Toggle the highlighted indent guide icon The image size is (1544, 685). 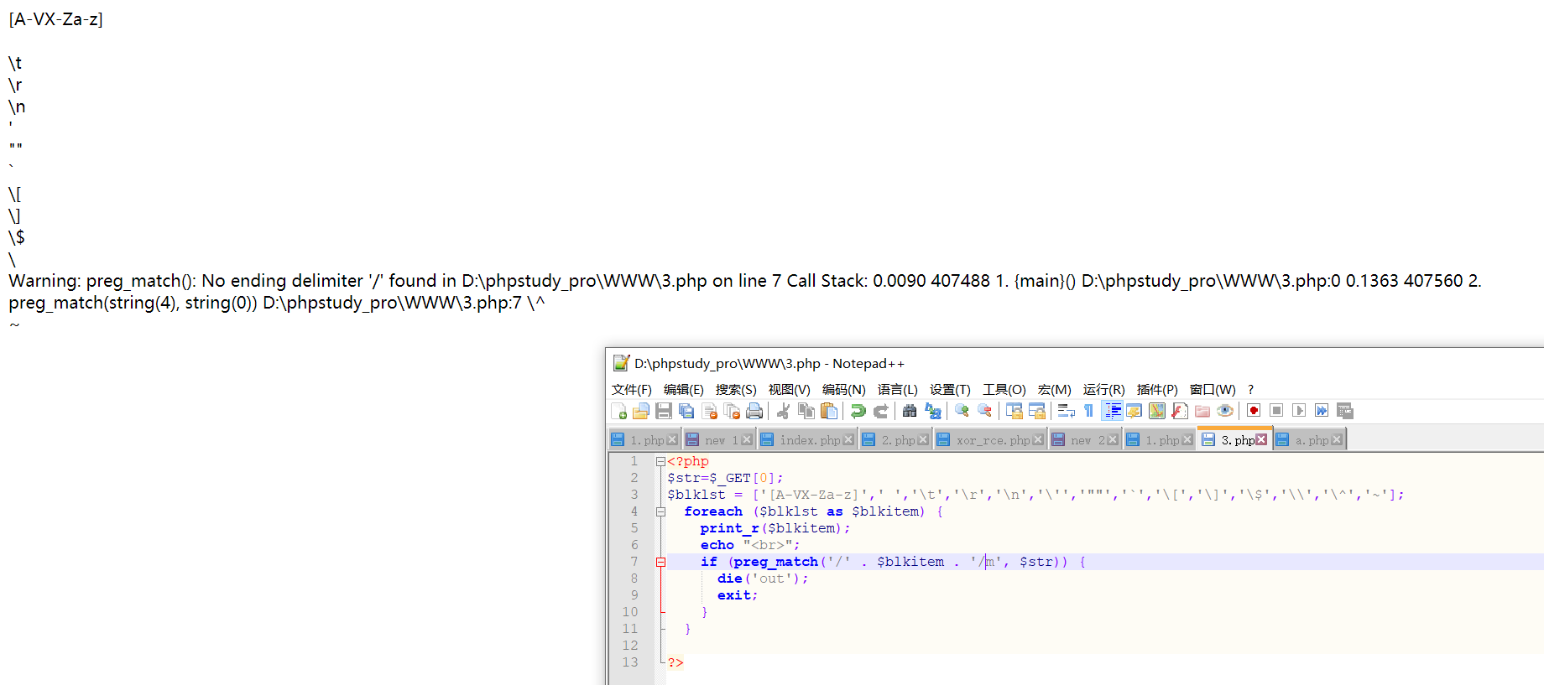1112,411
